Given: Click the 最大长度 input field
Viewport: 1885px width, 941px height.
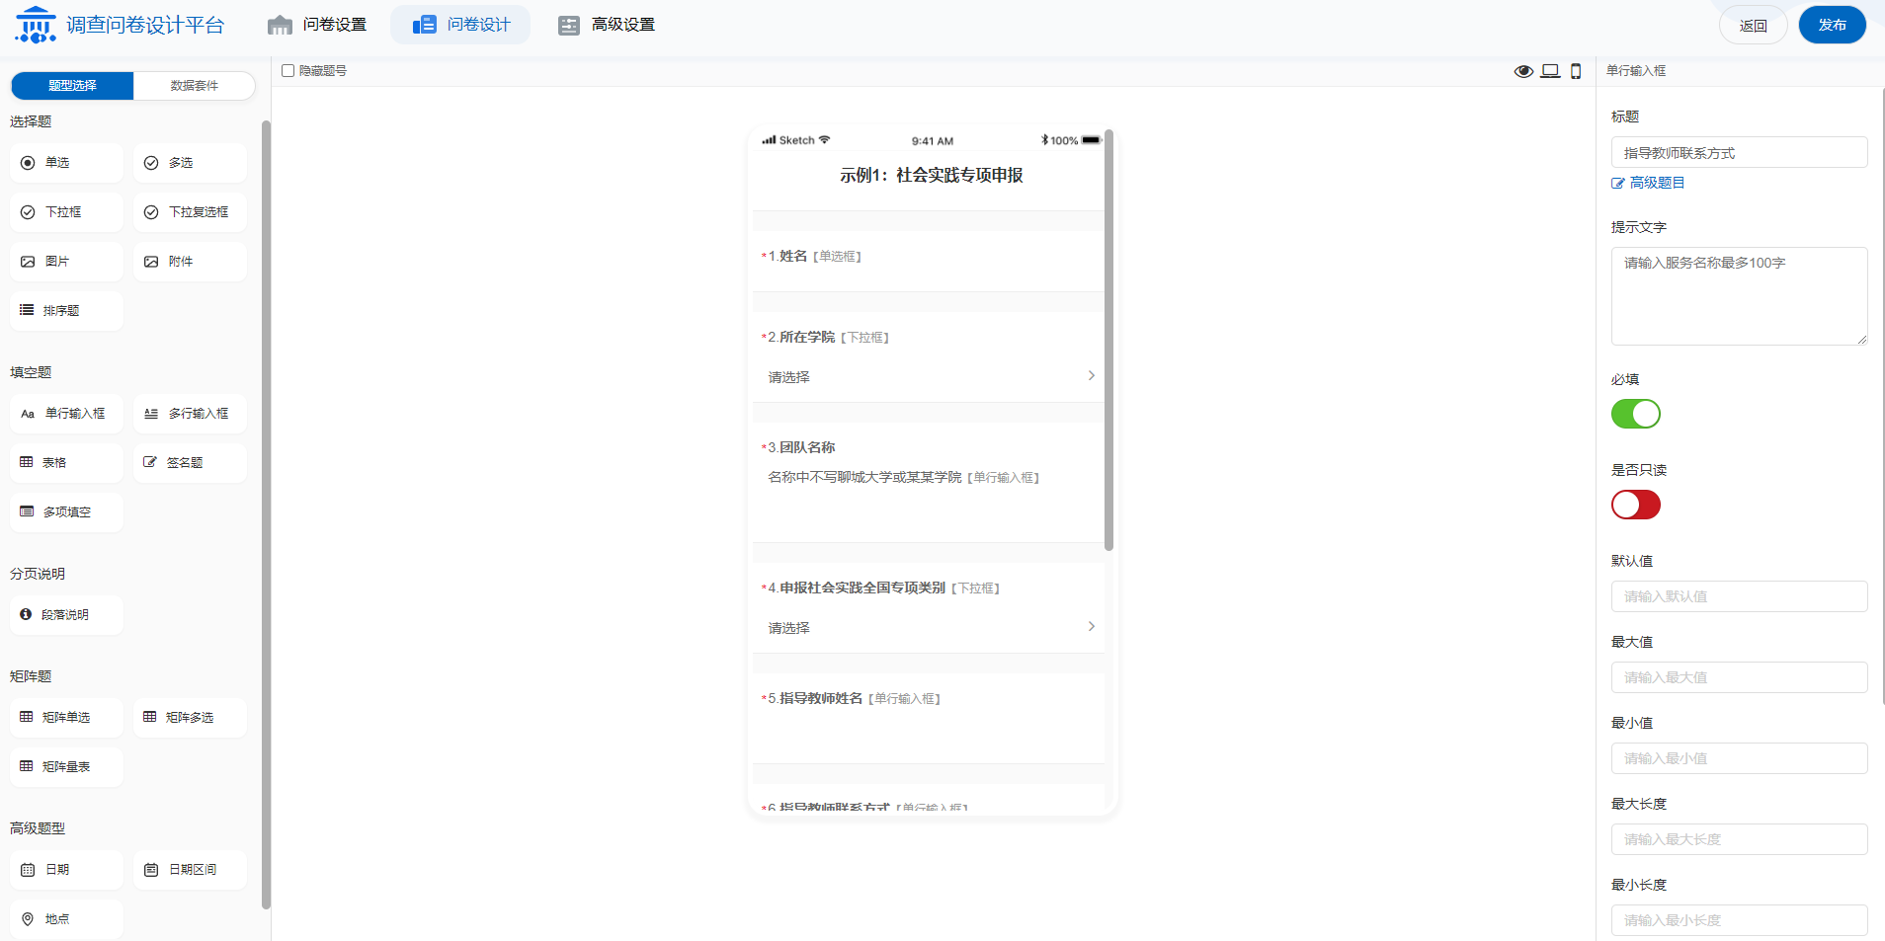Looking at the screenshot, I should 1739,839.
